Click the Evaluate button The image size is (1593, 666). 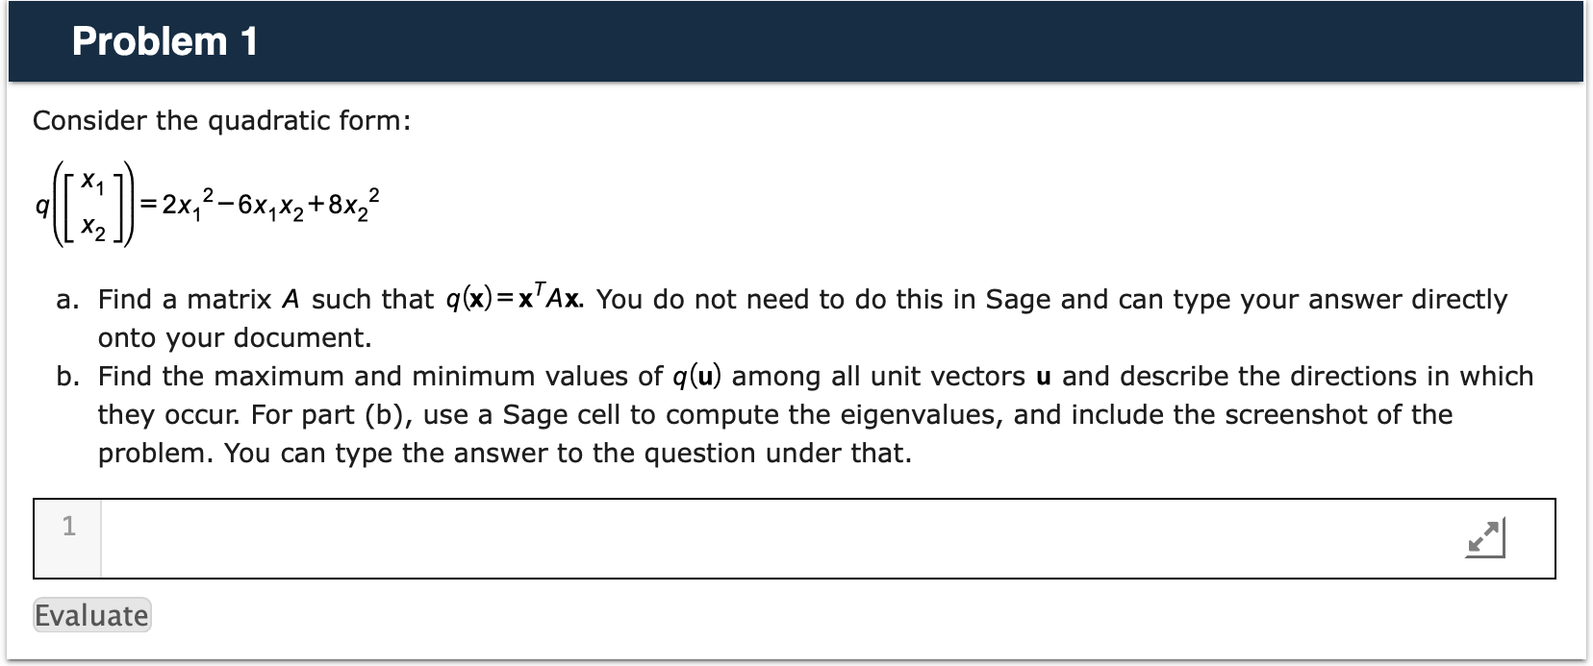pyautogui.click(x=90, y=615)
